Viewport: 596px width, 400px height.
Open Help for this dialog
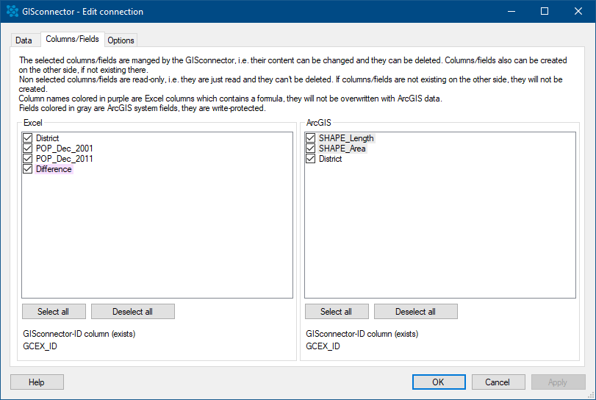tap(37, 382)
